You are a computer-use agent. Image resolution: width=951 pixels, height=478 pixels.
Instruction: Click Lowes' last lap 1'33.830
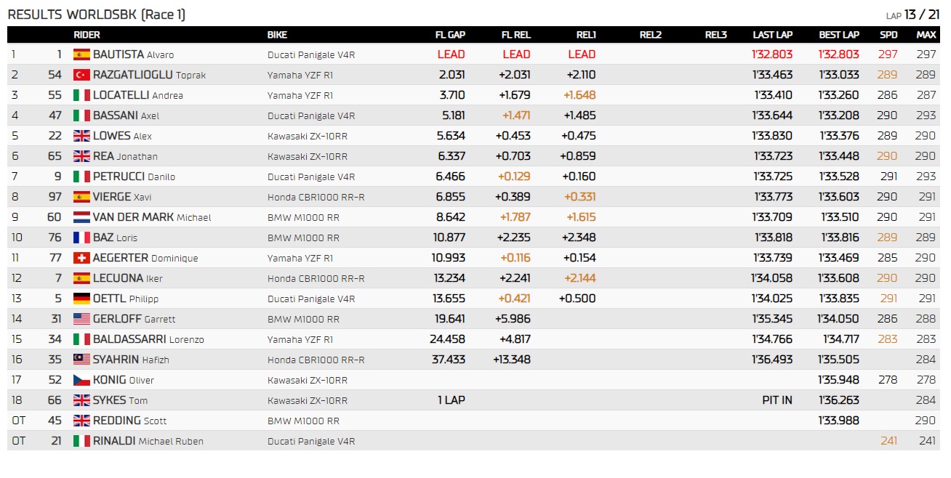[774, 136]
